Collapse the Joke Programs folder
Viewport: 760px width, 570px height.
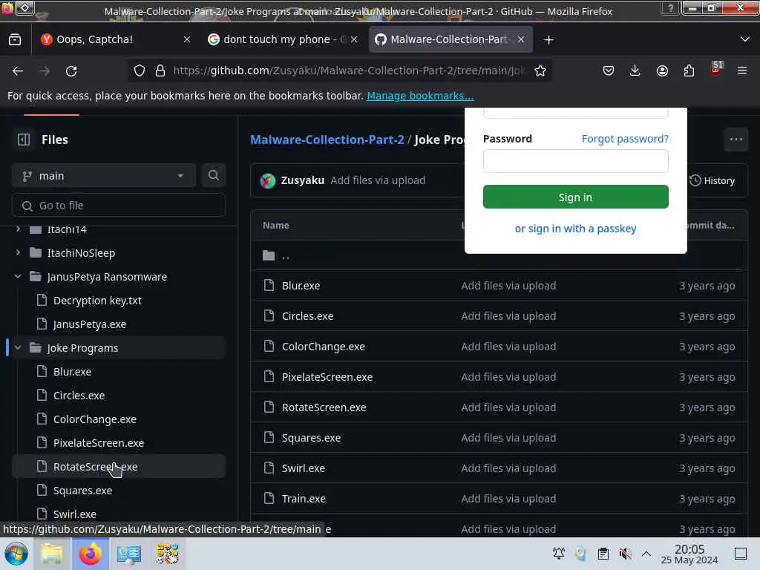(x=18, y=347)
